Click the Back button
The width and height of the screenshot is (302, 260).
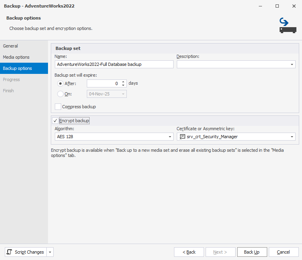pos(189,252)
